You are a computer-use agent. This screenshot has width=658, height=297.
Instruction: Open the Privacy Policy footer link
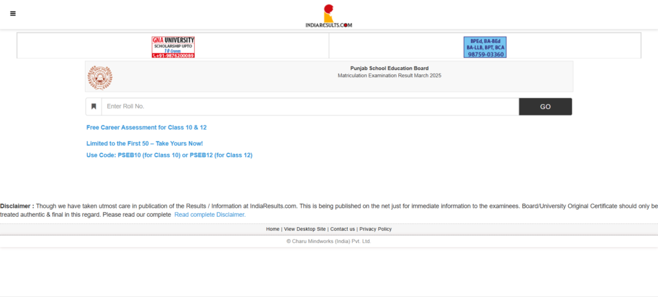[375, 229]
